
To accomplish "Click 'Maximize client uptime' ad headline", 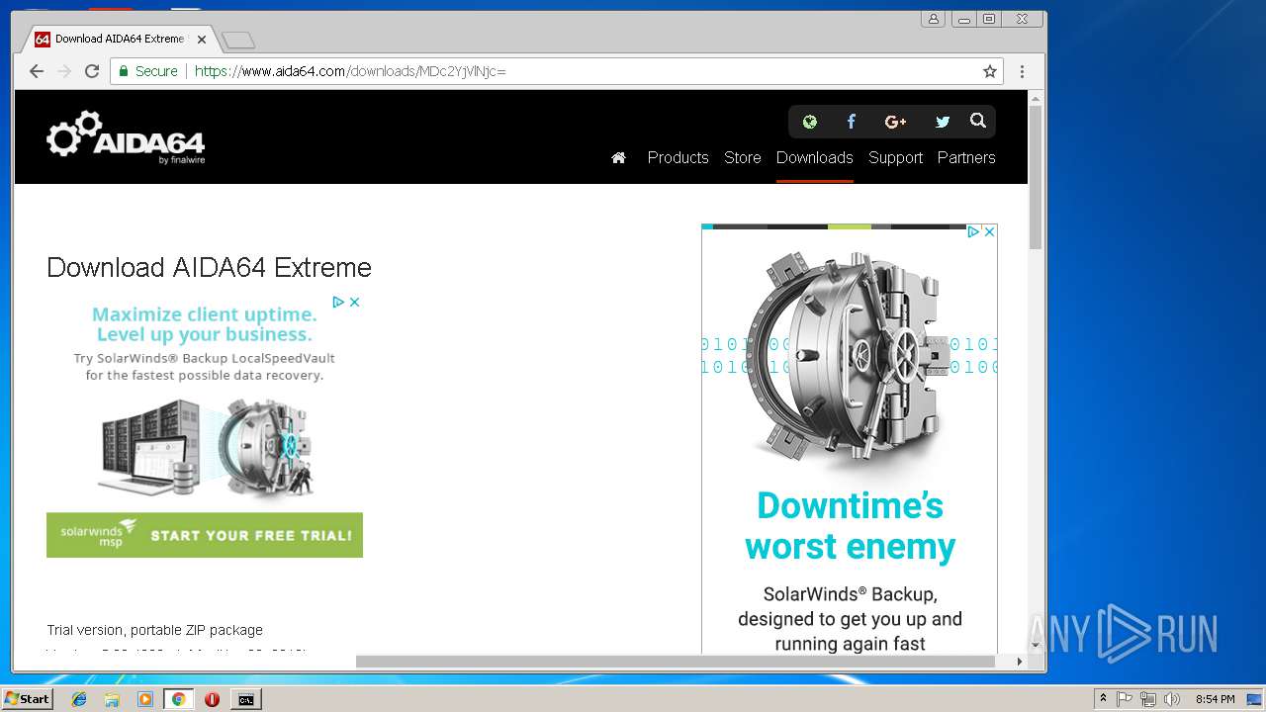I will click(x=205, y=314).
